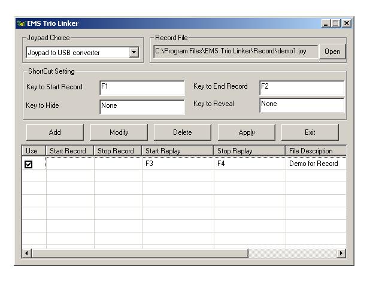Viewport: 376px width, 281px height.
Task: Maximize the EMS Trio Linker window
Action: pos(336,23)
